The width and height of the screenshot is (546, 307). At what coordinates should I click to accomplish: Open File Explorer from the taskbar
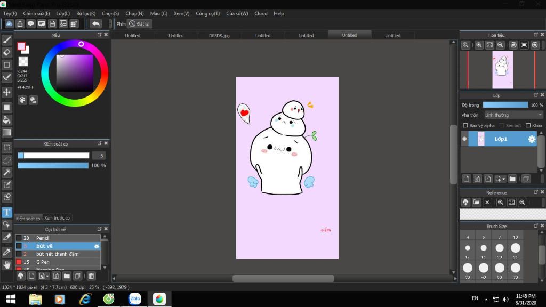pyautogui.click(x=35, y=298)
